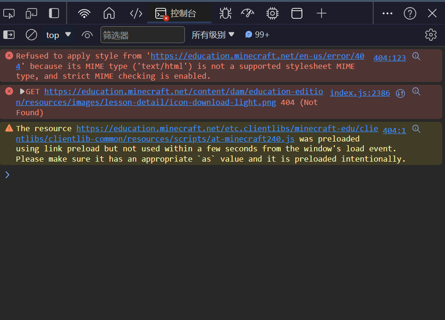Click the plus icon to add tools
445x320 pixels.
coord(322,14)
